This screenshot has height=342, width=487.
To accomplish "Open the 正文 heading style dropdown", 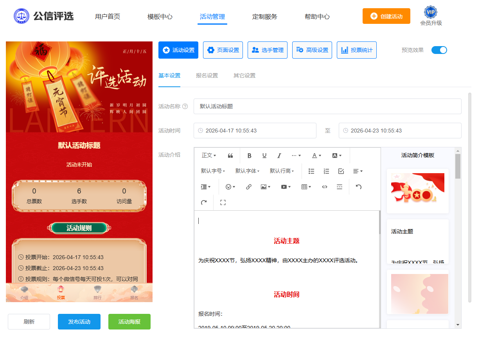I will [x=209, y=156].
